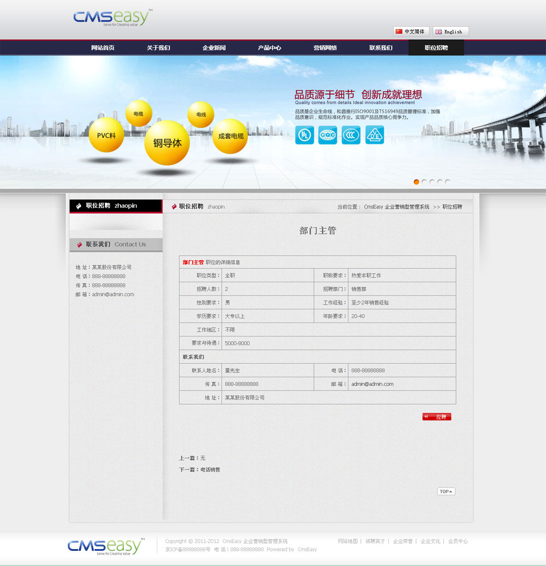Open the 网站地图 footer link
The image size is (546, 566).
(x=348, y=541)
